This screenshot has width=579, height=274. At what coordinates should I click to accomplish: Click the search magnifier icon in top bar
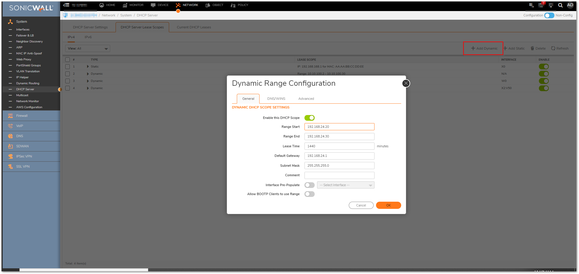(560, 5)
